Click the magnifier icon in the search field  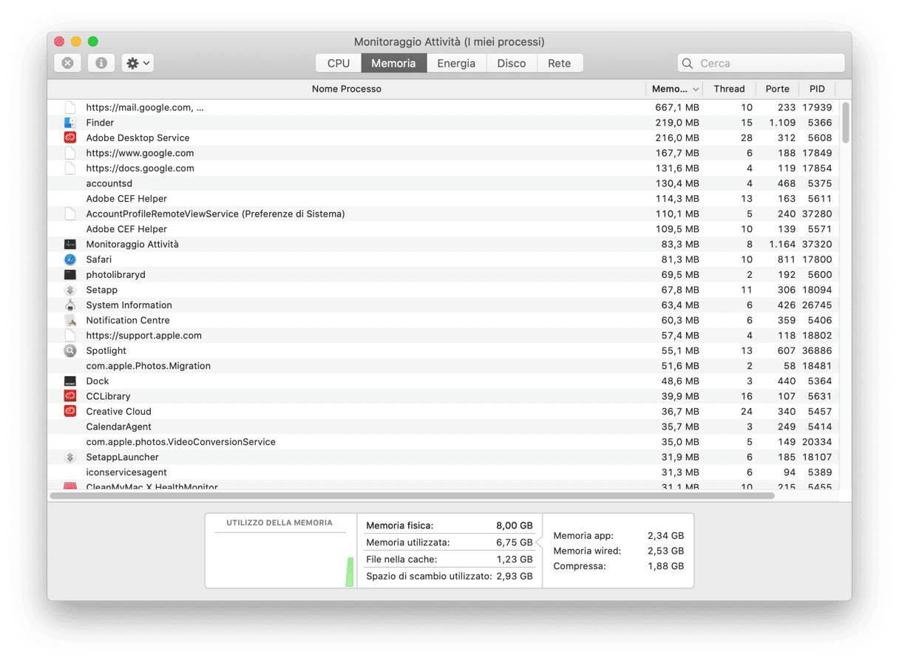688,64
